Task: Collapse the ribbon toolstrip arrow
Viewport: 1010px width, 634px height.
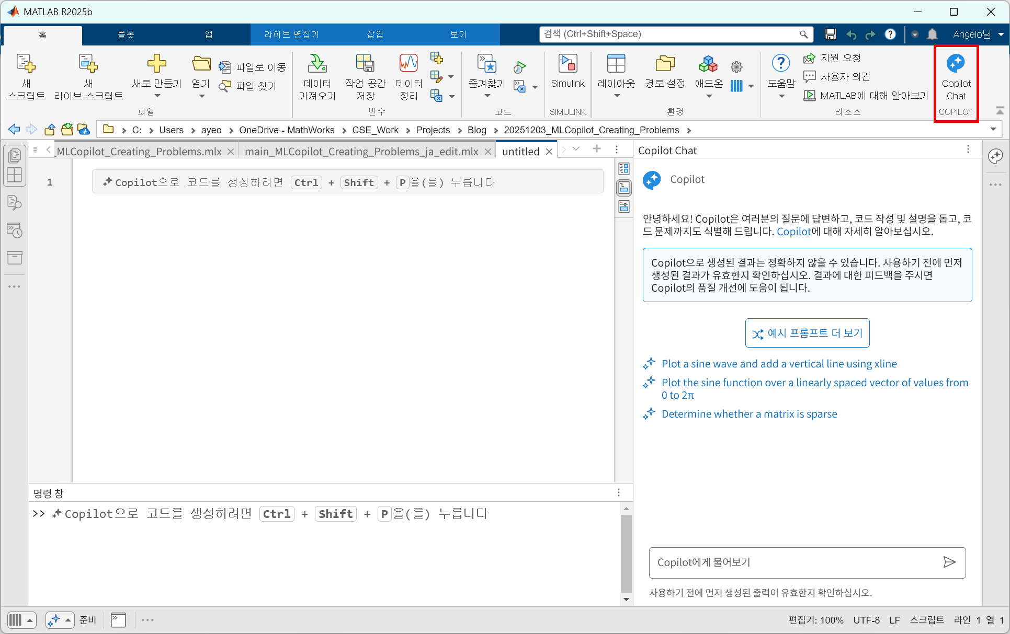Action: [1000, 110]
